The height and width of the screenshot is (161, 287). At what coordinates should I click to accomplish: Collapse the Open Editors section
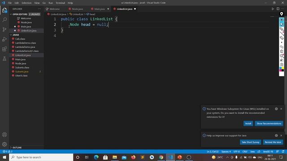[x=11, y=14]
